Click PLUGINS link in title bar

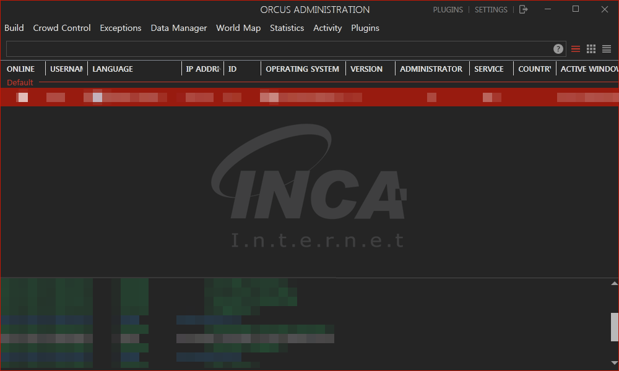click(448, 9)
